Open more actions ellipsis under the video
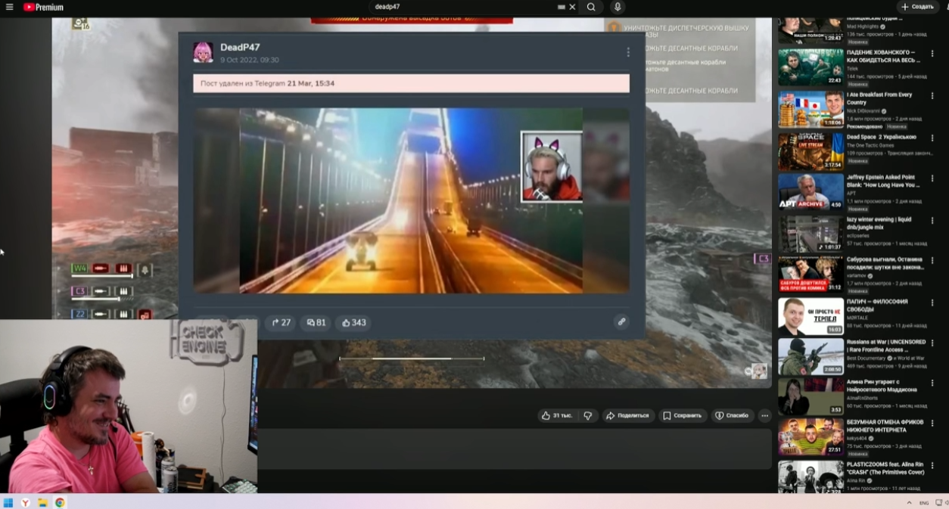 click(764, 415)
